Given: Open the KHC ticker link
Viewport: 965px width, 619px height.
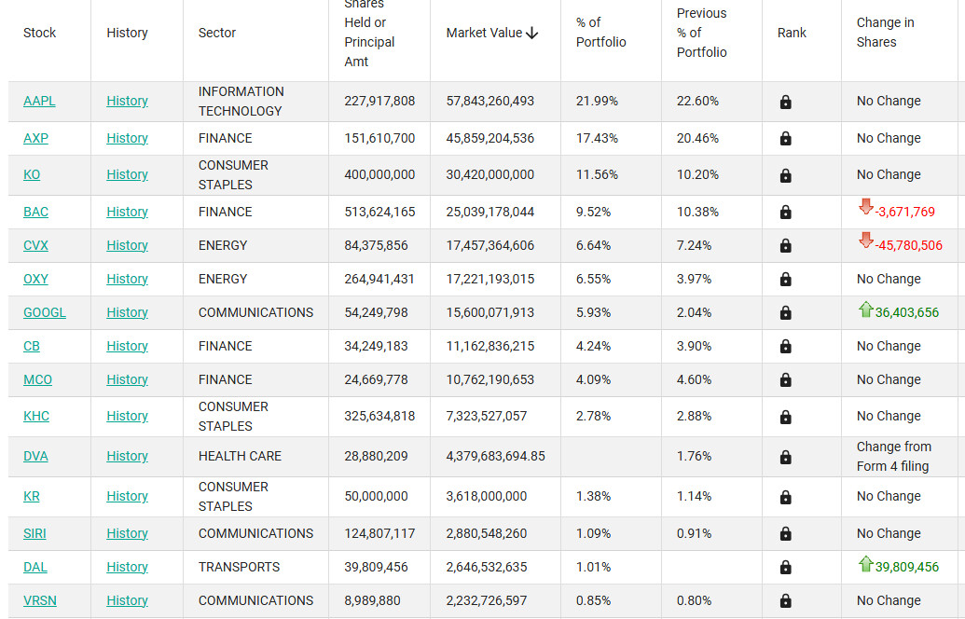Looking at the screenshot, I should click(36, 416).
